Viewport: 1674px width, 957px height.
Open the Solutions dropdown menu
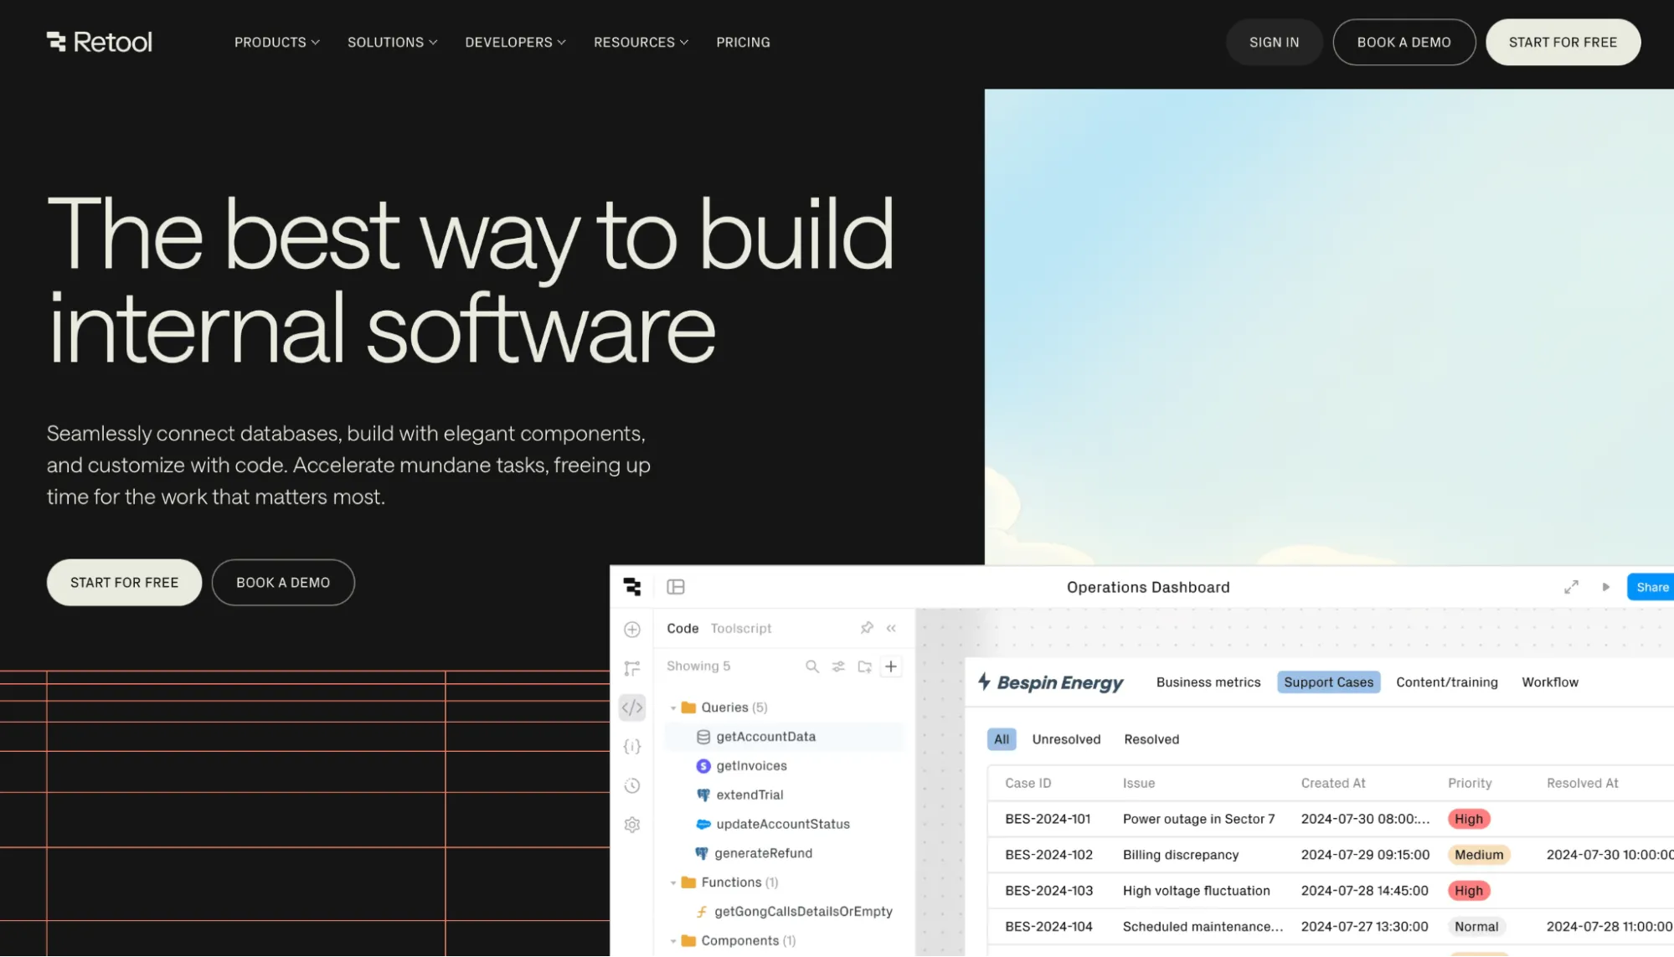click(x=393, y=42)
